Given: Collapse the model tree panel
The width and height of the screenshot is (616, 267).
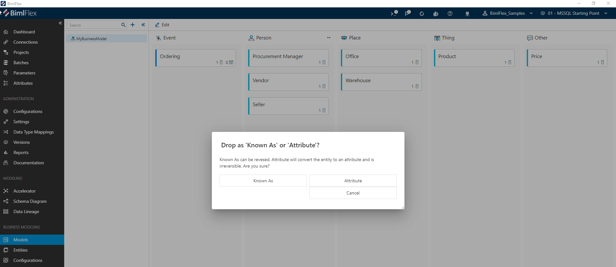Looking at the screenshot, I should (143, 25).
